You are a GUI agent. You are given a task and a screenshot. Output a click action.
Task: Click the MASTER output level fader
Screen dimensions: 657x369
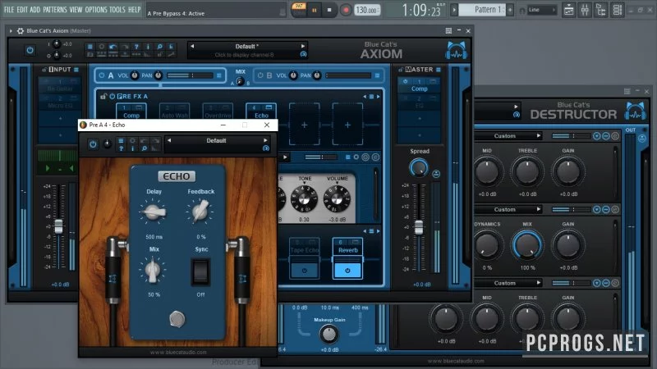[x=419, y=227]
